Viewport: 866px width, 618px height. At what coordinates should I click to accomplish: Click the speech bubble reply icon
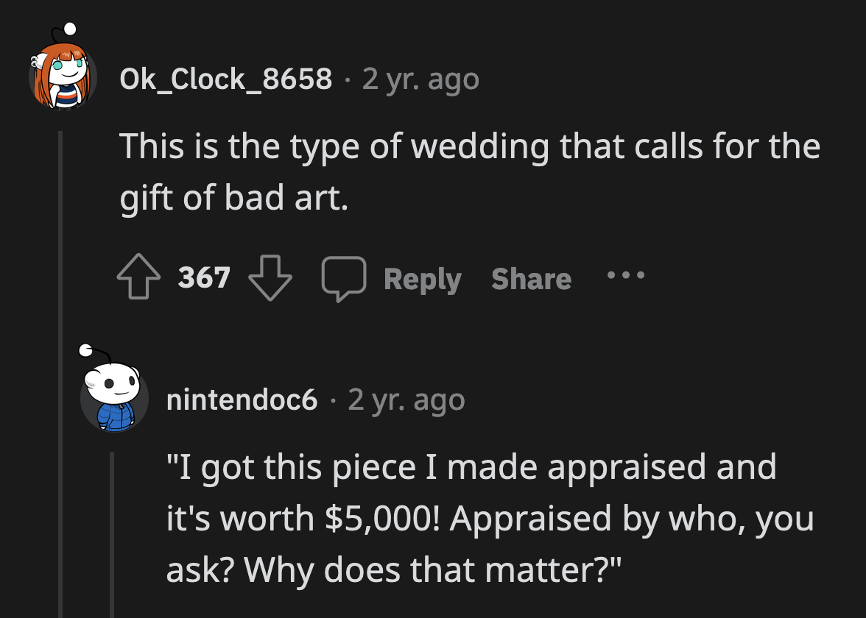pyautogui.click(x=343, y=280)
